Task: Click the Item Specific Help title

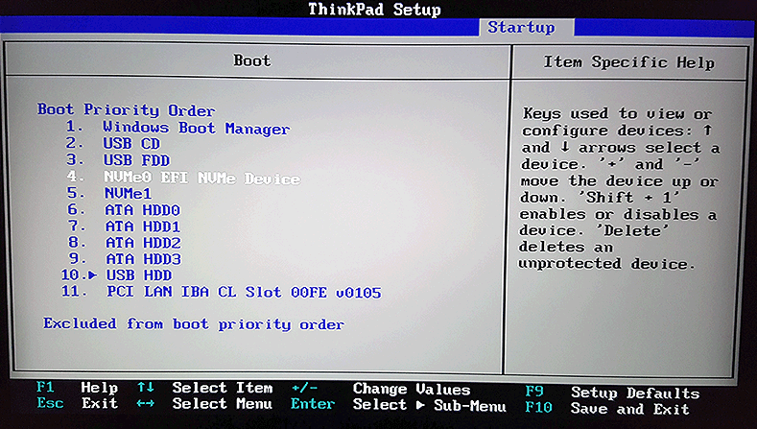Action: pos(629,62)
